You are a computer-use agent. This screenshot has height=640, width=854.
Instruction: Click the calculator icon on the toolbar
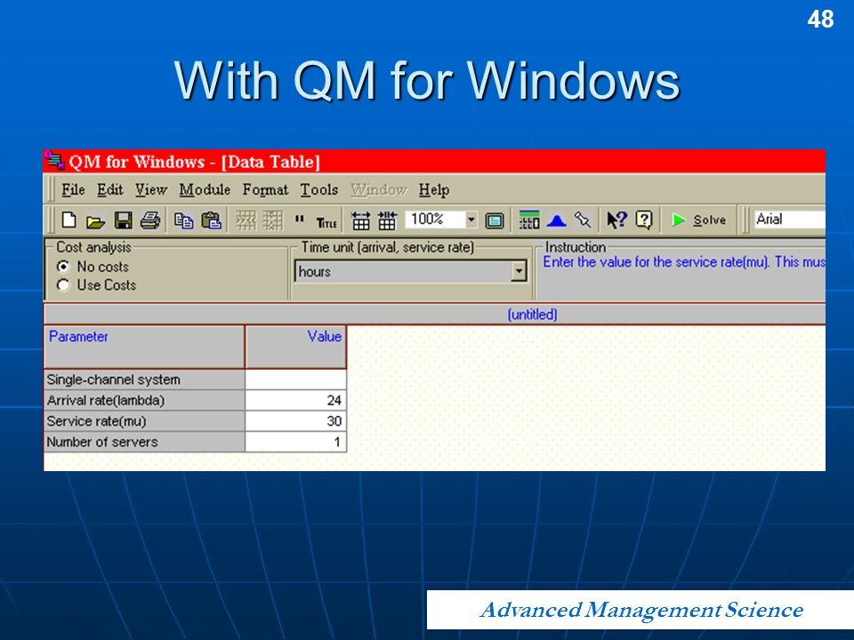pyautogui.click(x=528, y=220)
